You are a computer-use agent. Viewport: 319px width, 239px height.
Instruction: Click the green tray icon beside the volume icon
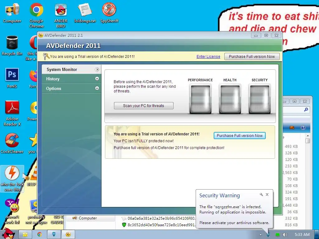pyautogui.click(x=278, y=235)
